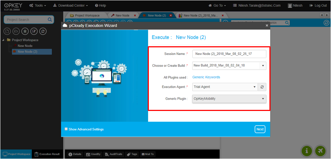Open the Details panel button
331x159 pixels.
pos(75,154)
